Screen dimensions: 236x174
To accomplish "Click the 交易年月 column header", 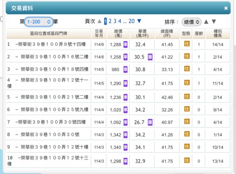I will 99,33.
